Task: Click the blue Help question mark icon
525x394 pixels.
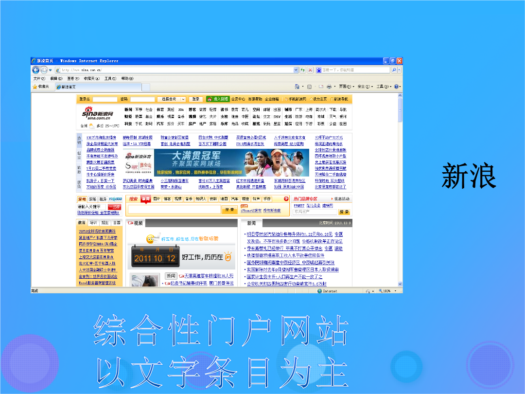Action: tap(397, 87)
